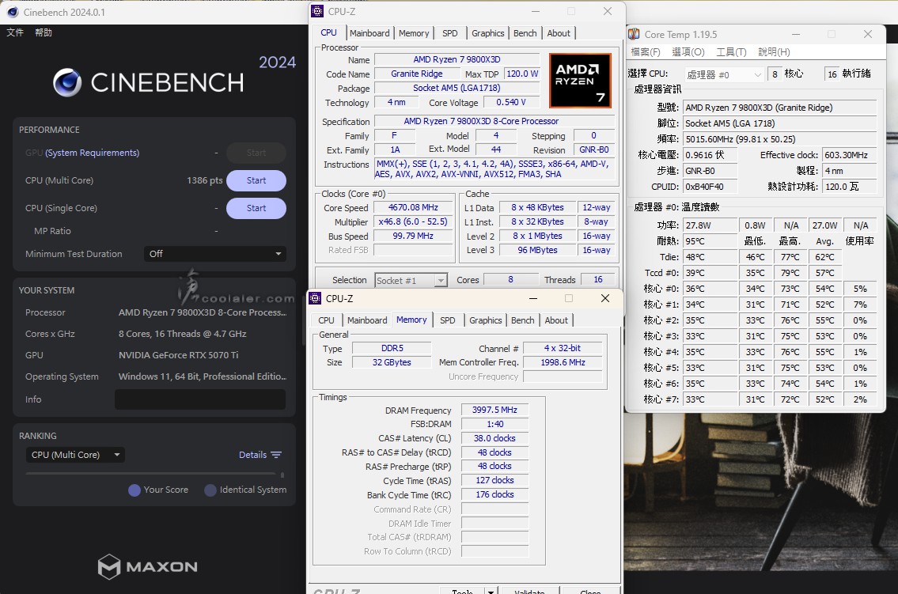
Task: Click the Maxon logo at the bottom
Action: click(147, 566)
